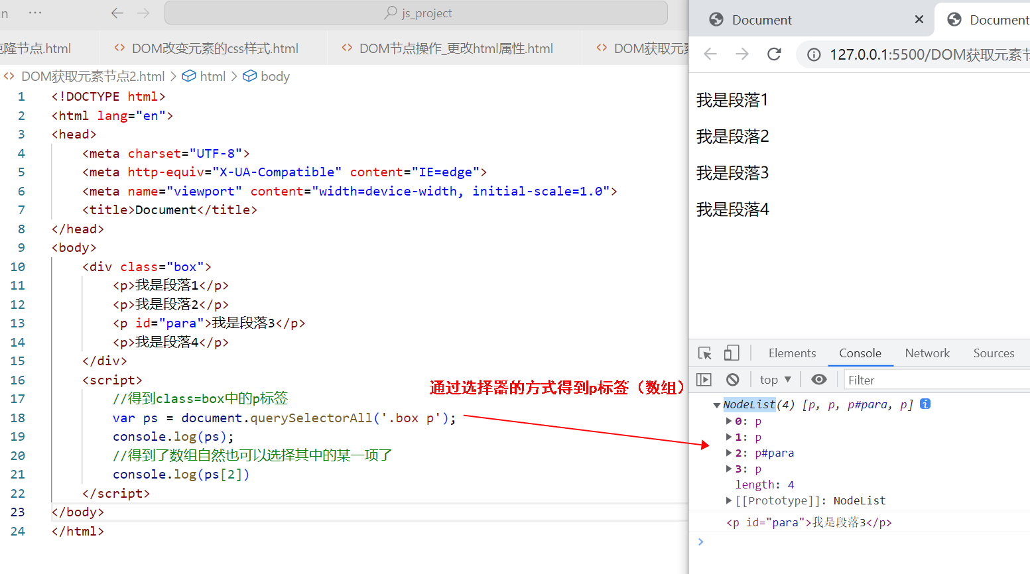Select the html breadcrumb item
1030x574 pixels.
click(212, 76)
